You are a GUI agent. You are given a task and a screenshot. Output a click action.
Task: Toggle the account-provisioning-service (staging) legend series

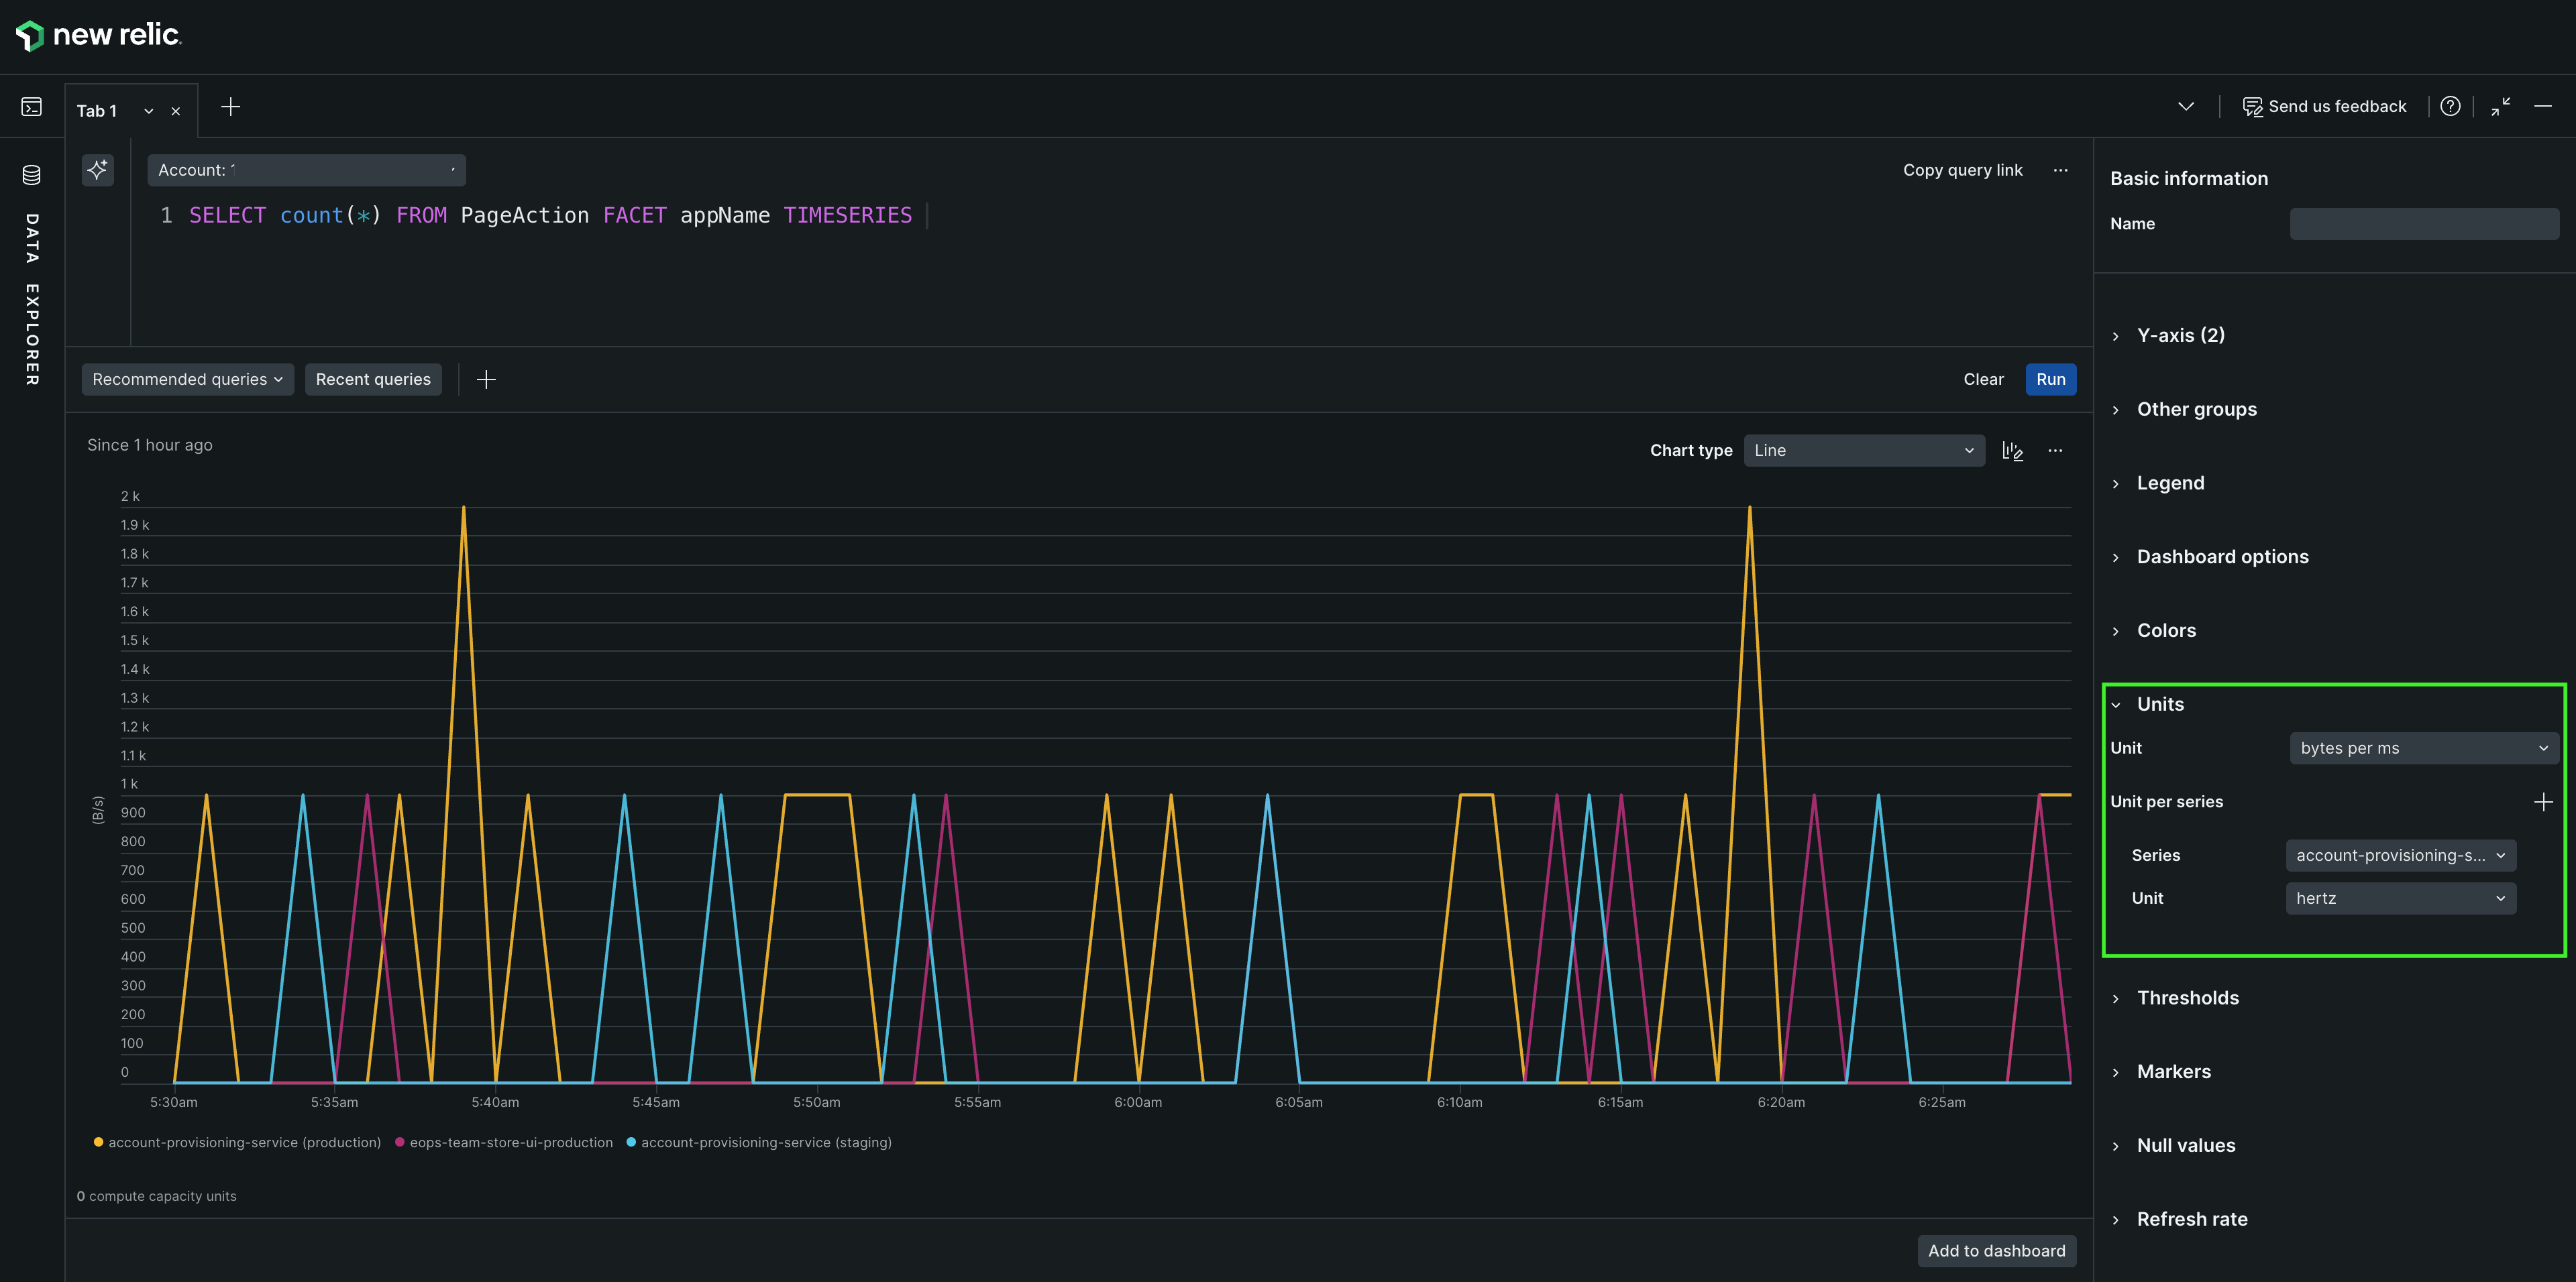pos(765,1142)
